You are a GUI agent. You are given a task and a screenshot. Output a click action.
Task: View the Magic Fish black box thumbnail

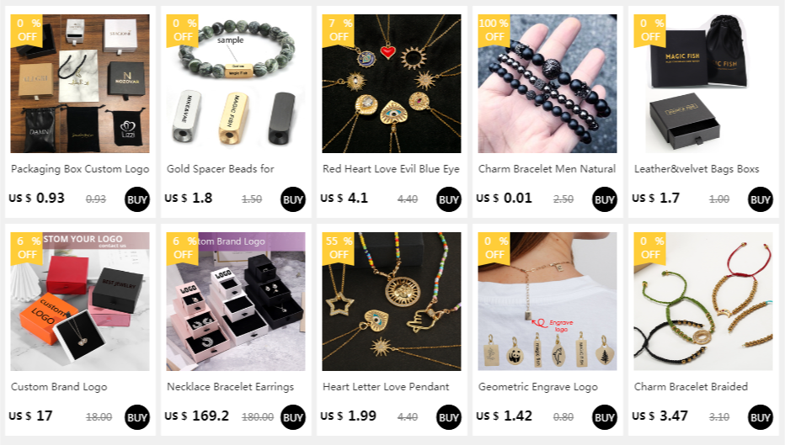pyautogui.click(x=703, y=83)
